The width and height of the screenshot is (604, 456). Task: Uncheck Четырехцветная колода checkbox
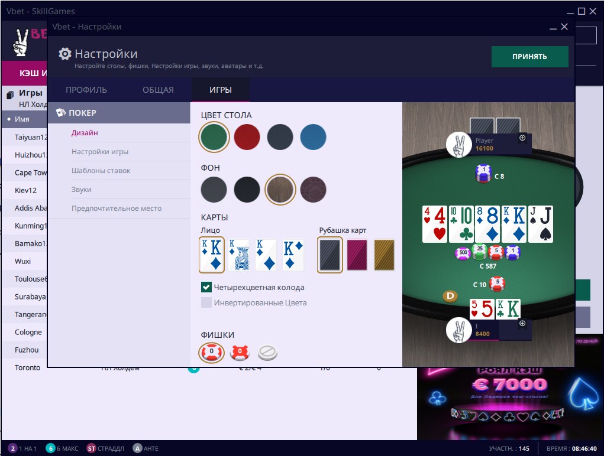206,287
